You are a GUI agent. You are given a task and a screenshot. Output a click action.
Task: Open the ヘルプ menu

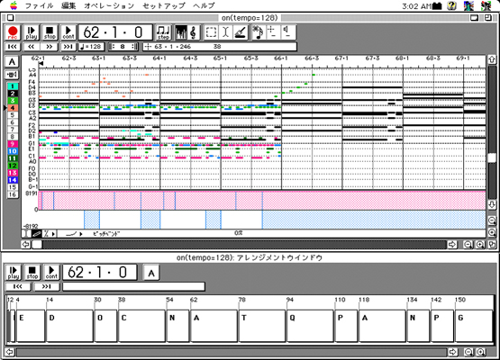[204, 5]
